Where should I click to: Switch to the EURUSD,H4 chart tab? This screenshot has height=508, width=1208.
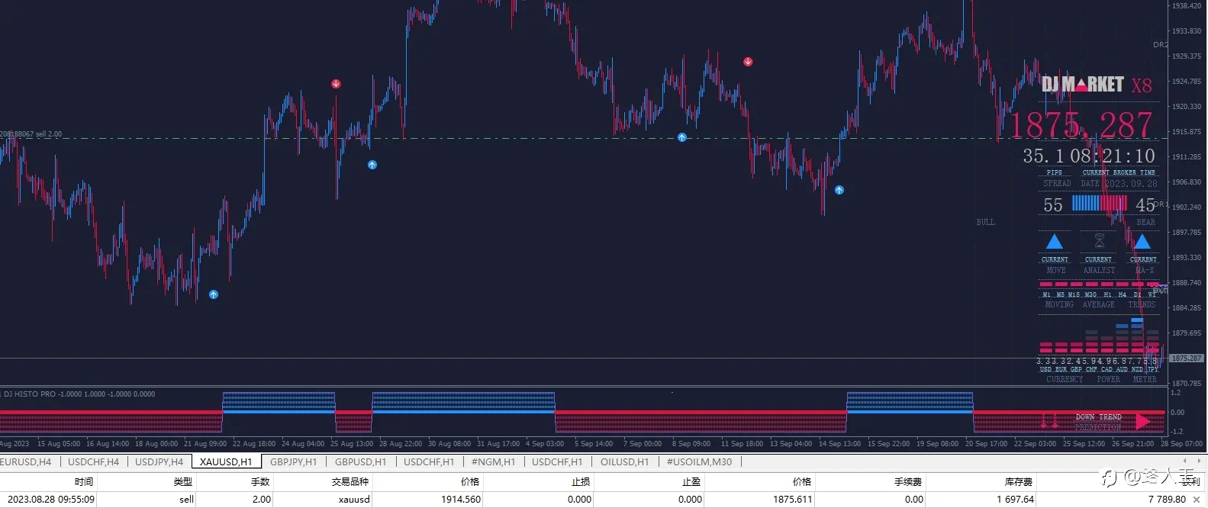[x=26, y=461]
